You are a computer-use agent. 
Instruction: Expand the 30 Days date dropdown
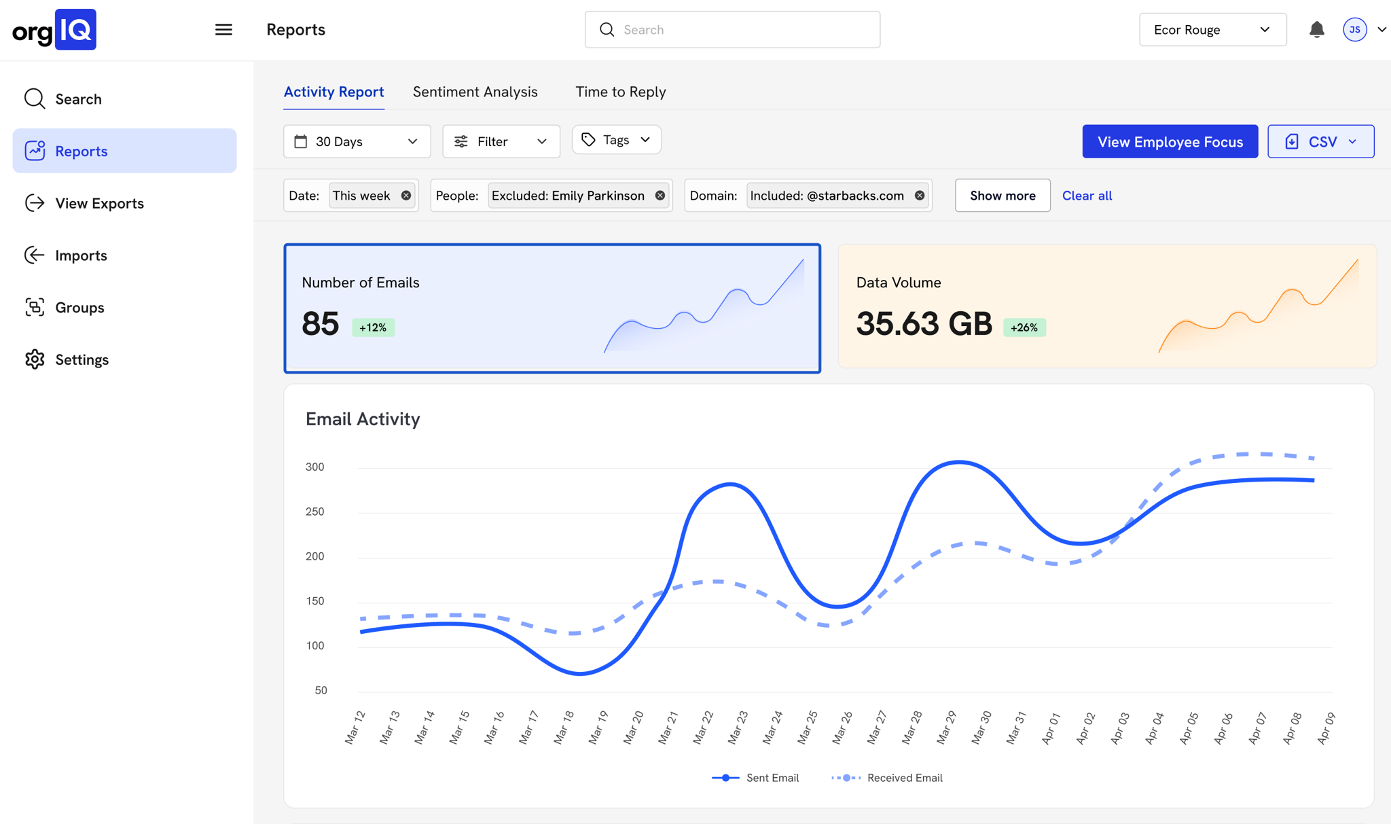click(357, 141)
